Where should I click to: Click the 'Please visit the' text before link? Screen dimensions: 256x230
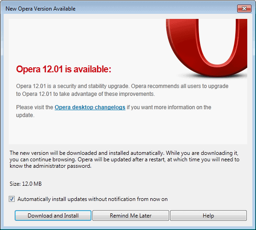pos(34,107)
